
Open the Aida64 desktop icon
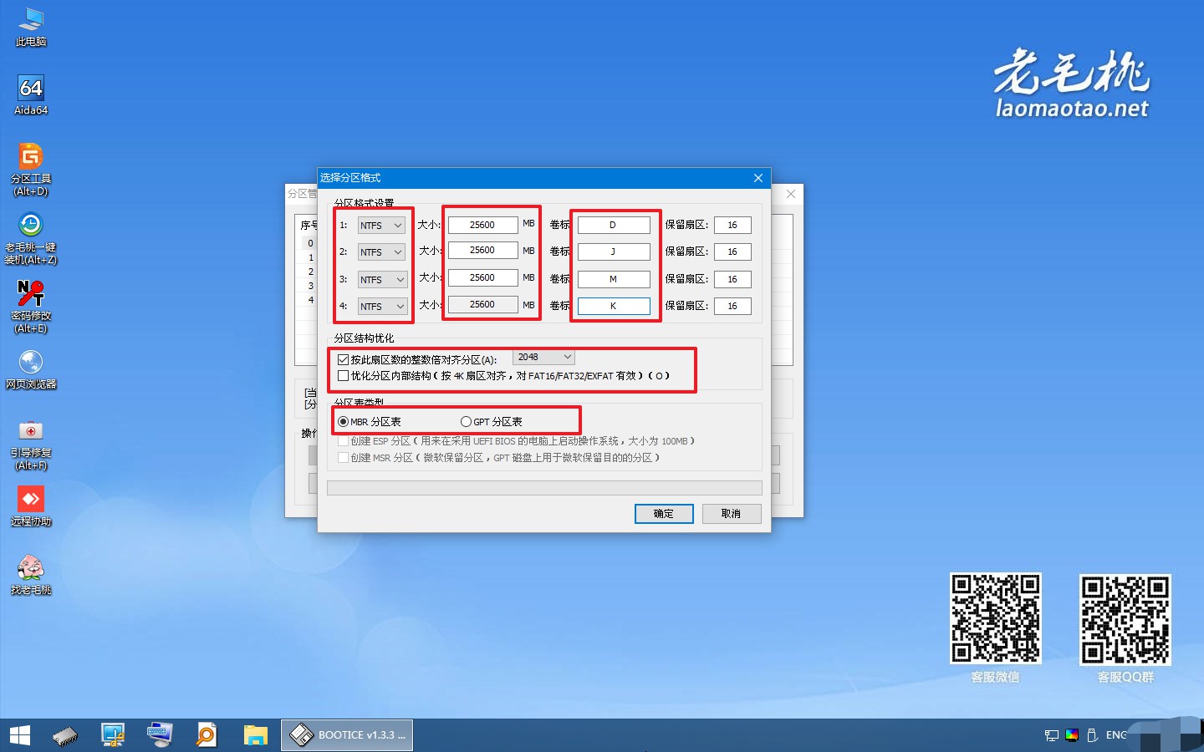31,95
